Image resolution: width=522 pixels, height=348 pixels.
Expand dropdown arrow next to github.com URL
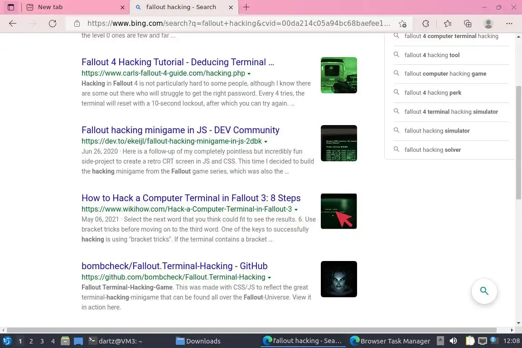(x=269, y=277)
